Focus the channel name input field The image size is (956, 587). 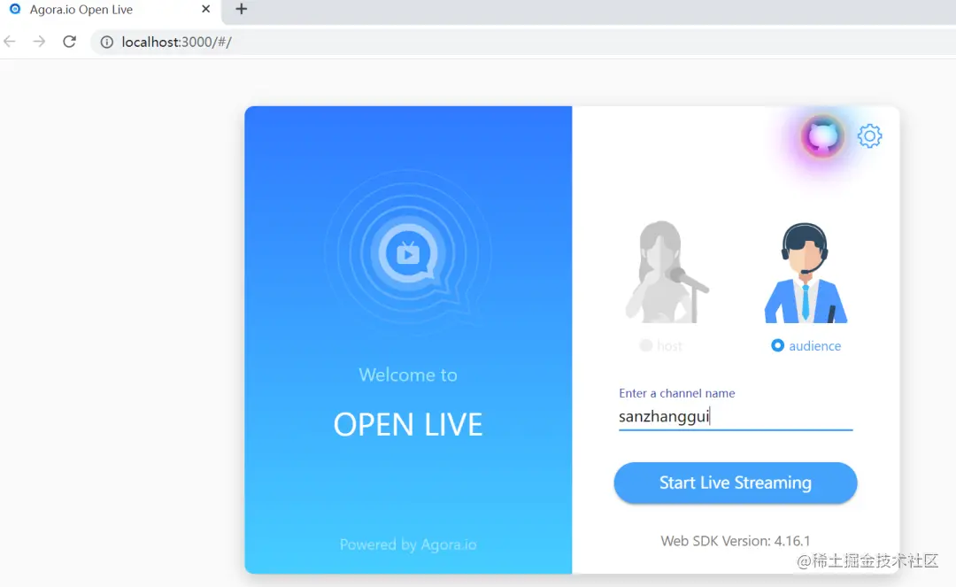click(736, 416)
